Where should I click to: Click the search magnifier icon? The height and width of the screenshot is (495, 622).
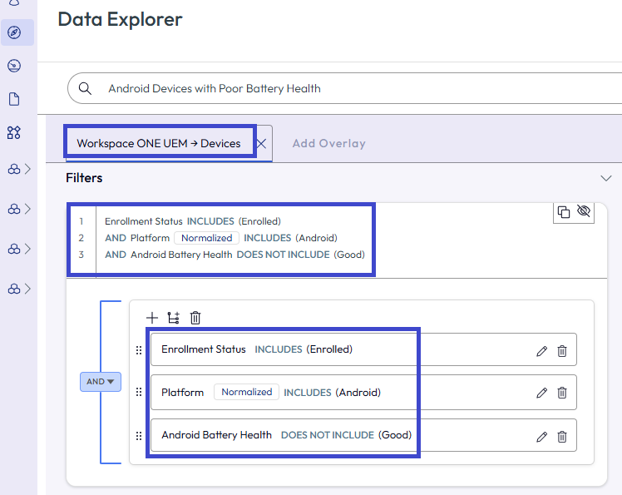point(85,88)
